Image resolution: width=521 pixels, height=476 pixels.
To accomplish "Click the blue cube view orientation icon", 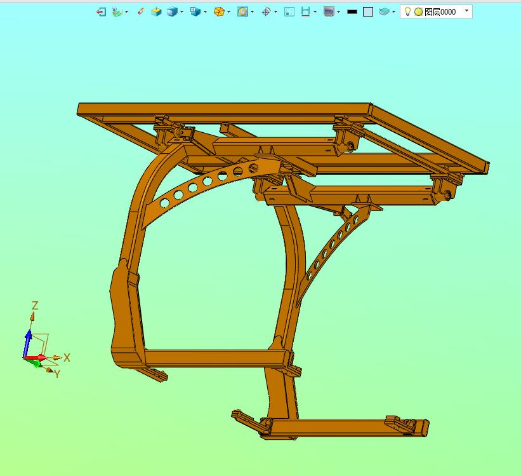I will [195, 11].
